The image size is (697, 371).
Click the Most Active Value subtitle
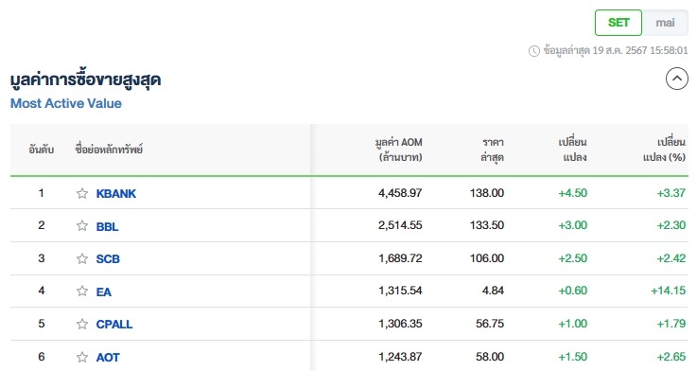pos(66,103)
